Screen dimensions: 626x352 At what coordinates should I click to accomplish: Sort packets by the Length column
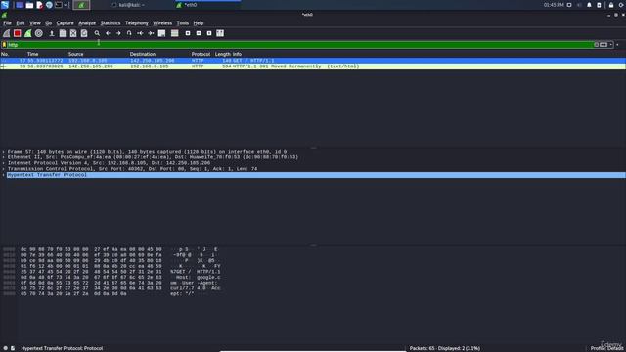[x=222, y=54]
